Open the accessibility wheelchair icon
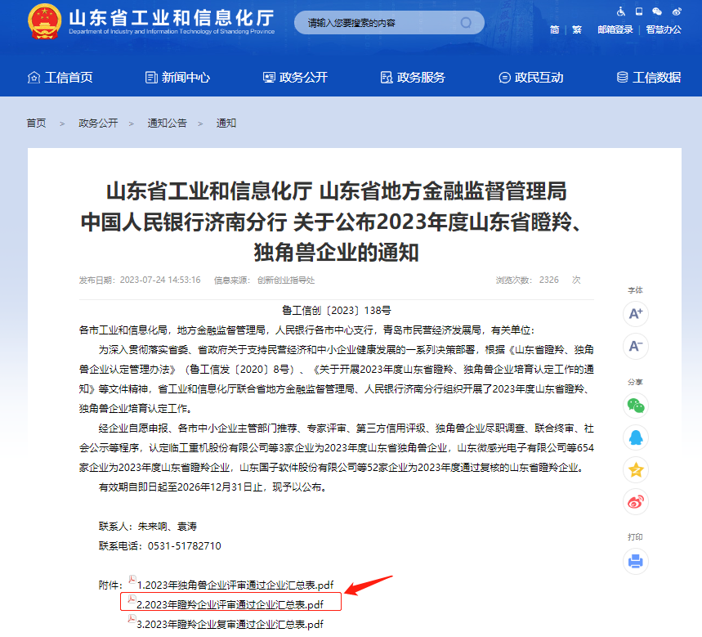 point(621,11)
